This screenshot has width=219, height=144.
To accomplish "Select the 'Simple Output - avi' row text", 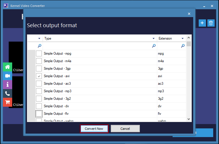I will coord(57,76).
